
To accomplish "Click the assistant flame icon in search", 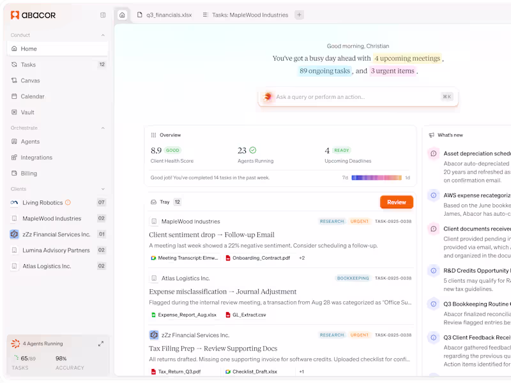I will (268, 97).
